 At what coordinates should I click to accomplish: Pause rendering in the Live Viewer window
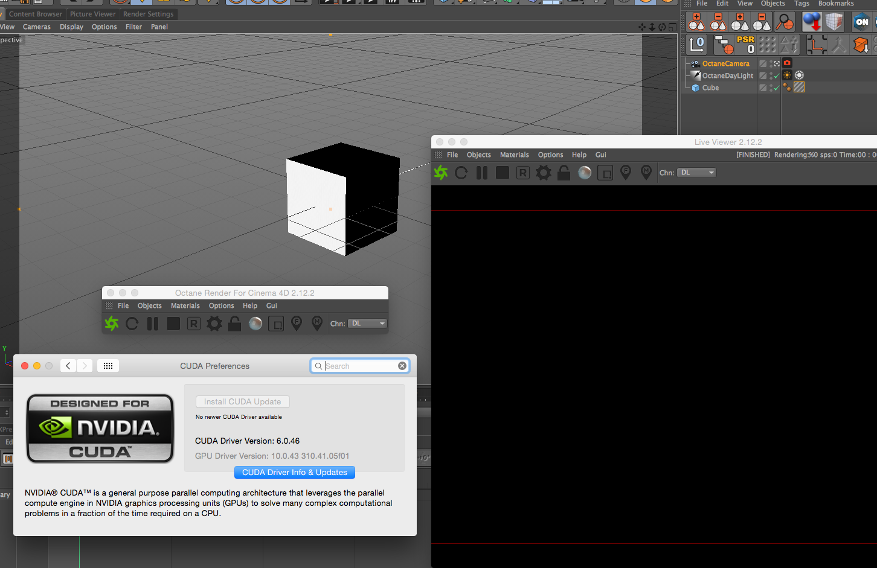482,173
